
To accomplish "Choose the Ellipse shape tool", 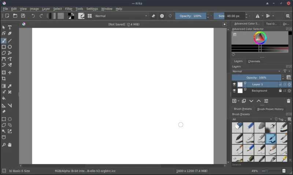I will tap(10, 47).
